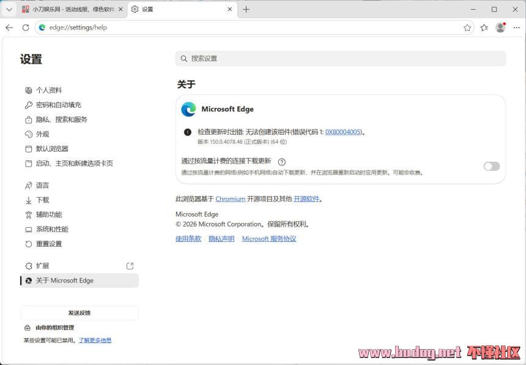This screenshot has width=526, height=365.
Task: Close the 小刀娱乐网 tab
Action: [x=120, y=9]
